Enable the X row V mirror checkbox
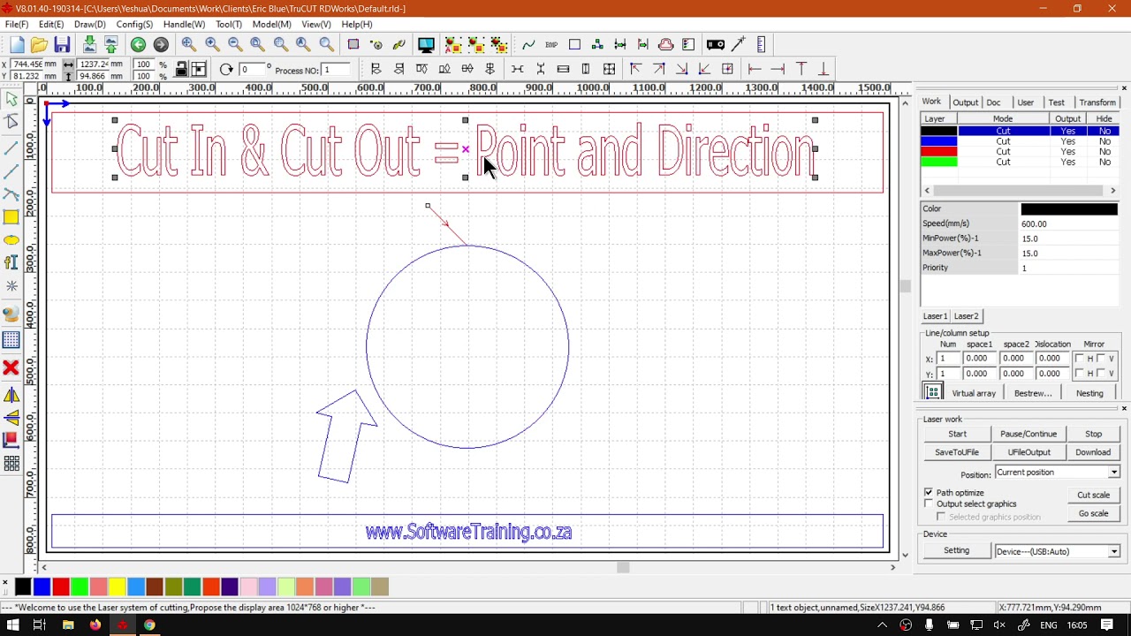Viewport: 1131px width, 636px height. coord(1102,359)
